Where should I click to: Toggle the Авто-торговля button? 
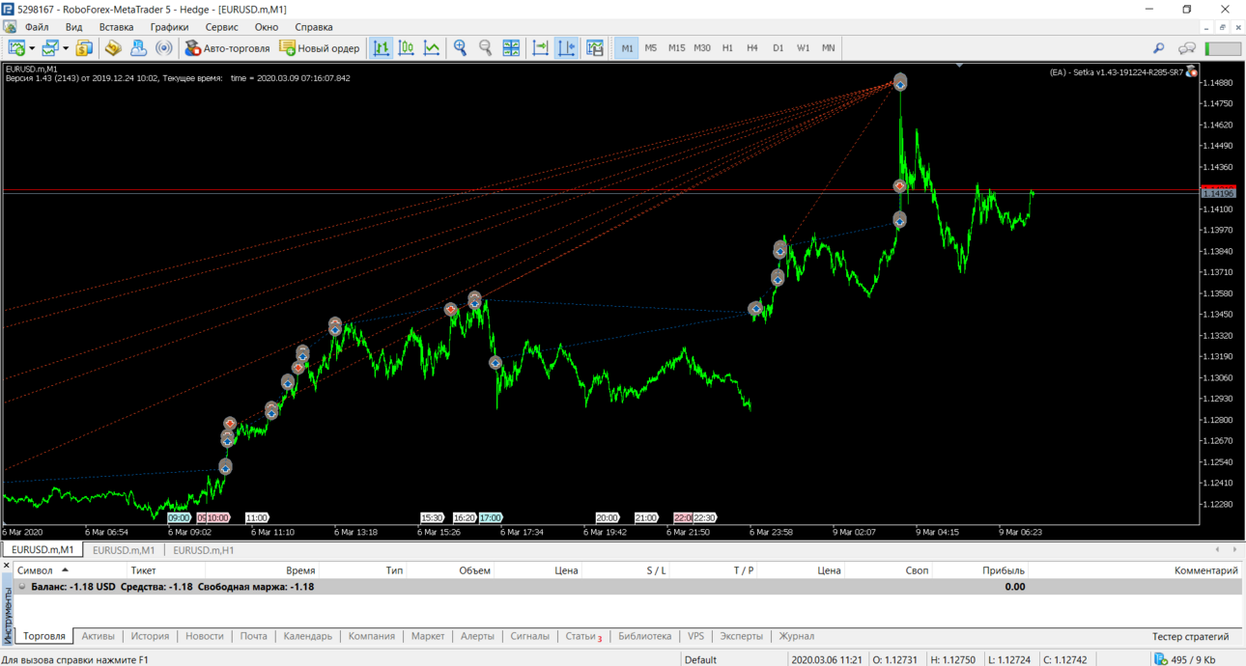(x=228, y=47)
